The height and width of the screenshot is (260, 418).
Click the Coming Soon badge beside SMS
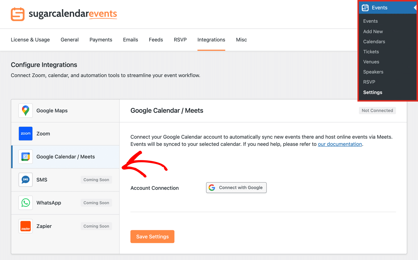tap(96, 180)
